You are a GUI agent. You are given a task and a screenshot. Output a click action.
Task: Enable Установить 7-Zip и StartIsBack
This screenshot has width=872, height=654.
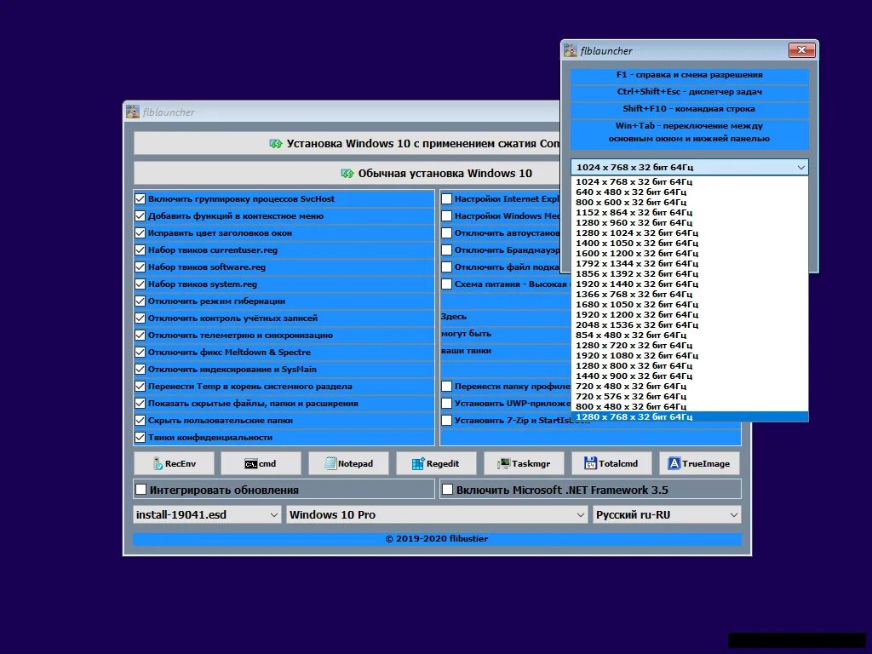click(x=446, y=421)
